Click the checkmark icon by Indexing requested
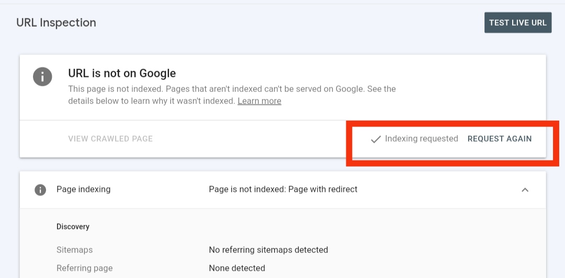The image size is (565, 278). [375, 139]
